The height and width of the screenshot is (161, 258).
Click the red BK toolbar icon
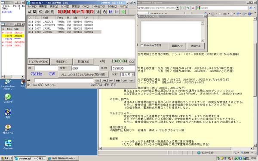74,12
